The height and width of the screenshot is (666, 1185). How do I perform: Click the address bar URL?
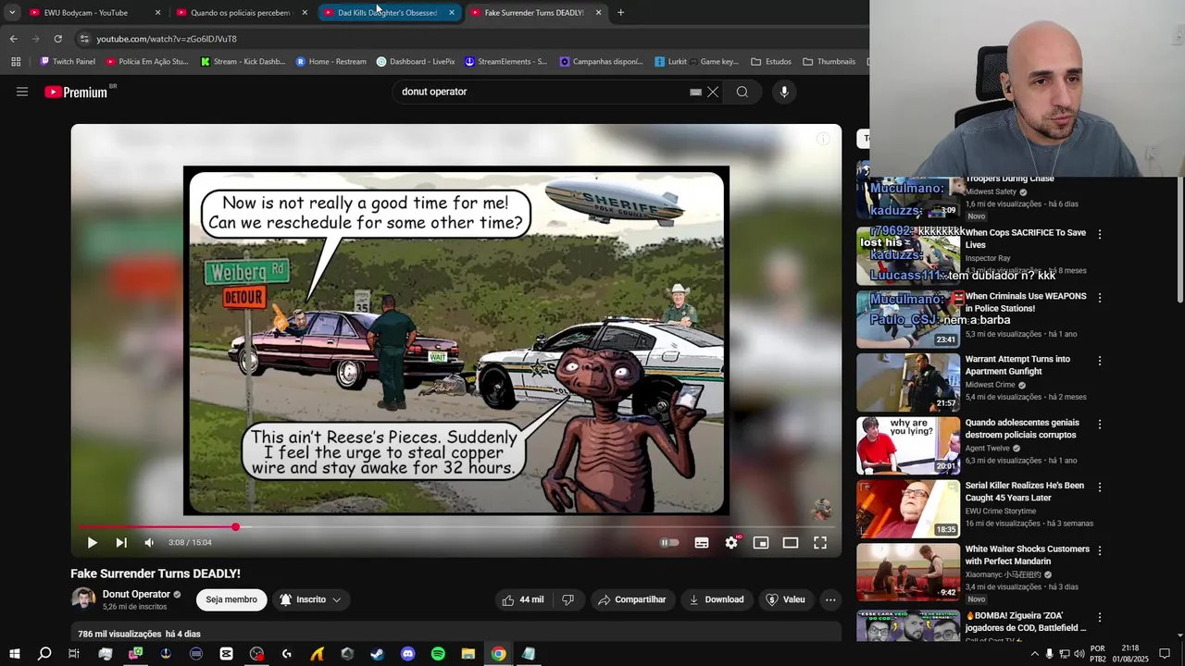pos(167,39)
